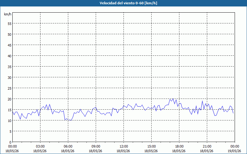Select the "10" tick on the y-axis
This screenshot has height=154, width=247.
(10, 120)
